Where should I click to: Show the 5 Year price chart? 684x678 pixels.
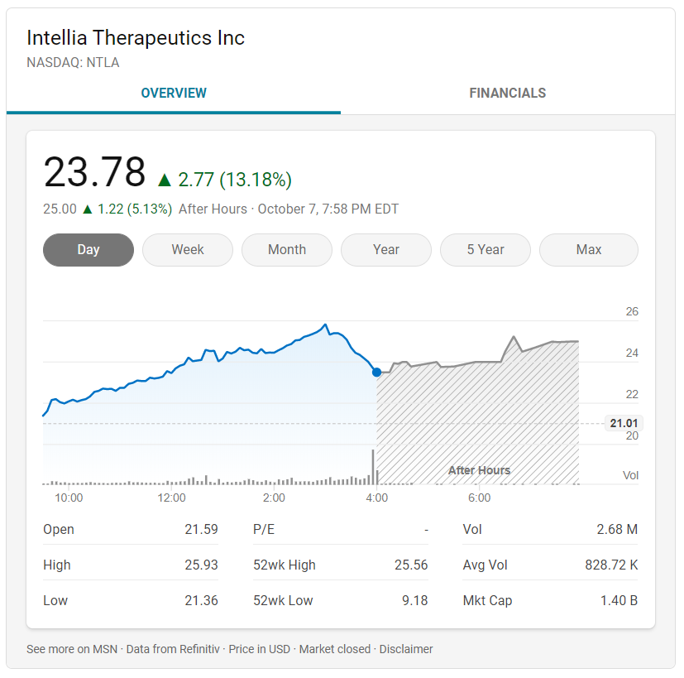[x=485, y=250]
